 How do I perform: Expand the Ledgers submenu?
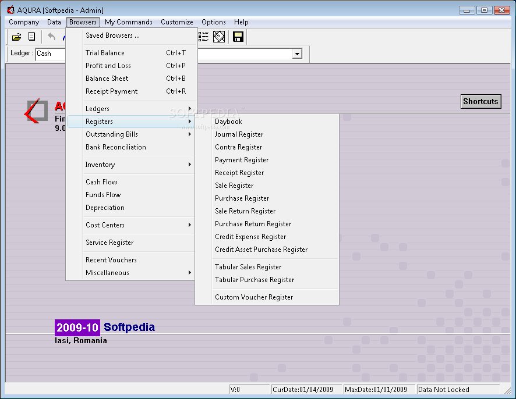pos(132,108)
